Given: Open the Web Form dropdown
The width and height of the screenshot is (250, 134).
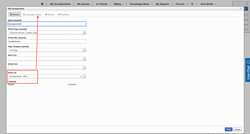Looking at the screenshot, I should pyautogui.click(x=84, y=59).
